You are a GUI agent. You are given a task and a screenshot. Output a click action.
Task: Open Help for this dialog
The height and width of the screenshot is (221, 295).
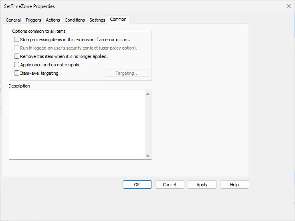click(x=234, y=185)
